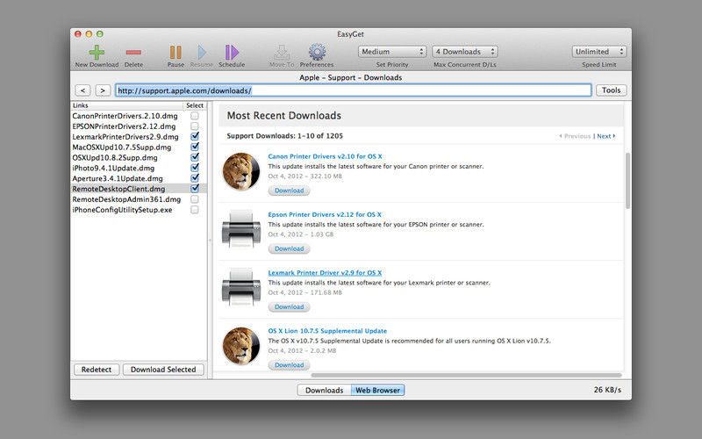Screen dimensions: 702x439
Task: Select Aperture3.4.1Update.dmg in Links list
Action: 118,178
